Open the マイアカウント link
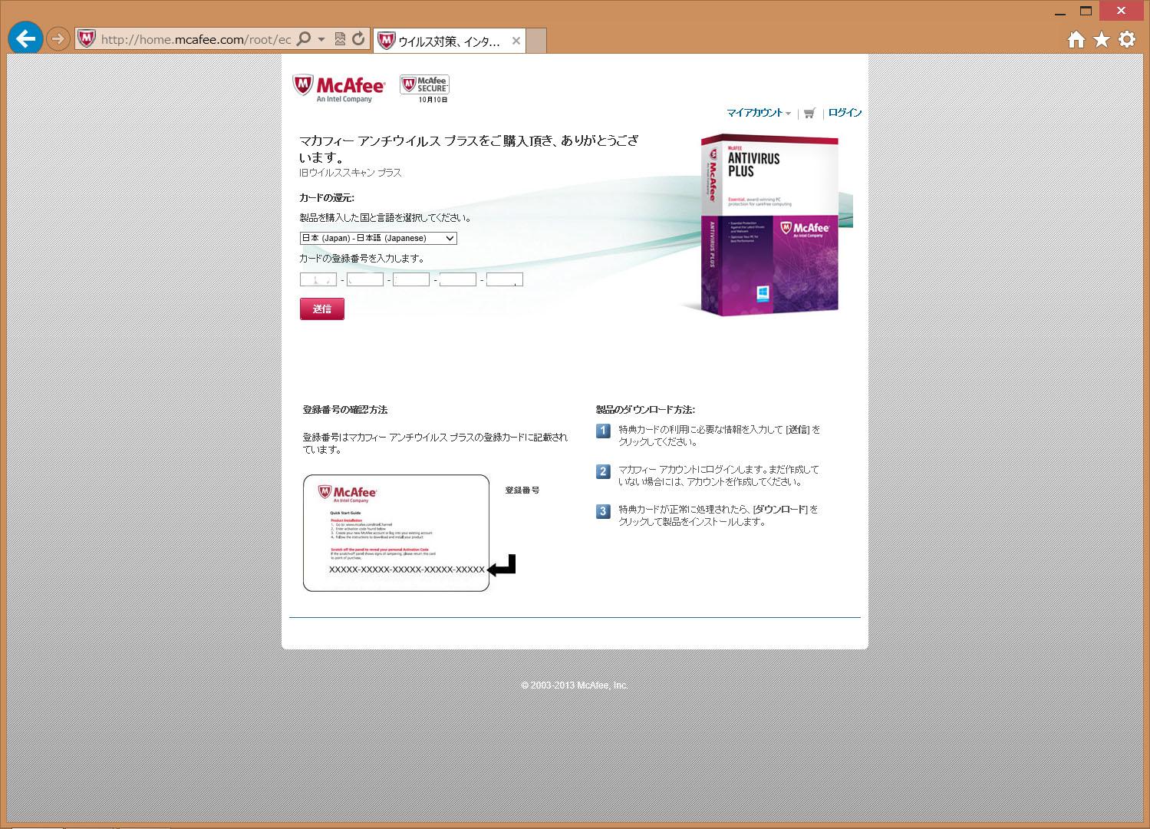The height and width of the screenshot is (829, 1150). [755, 113]
